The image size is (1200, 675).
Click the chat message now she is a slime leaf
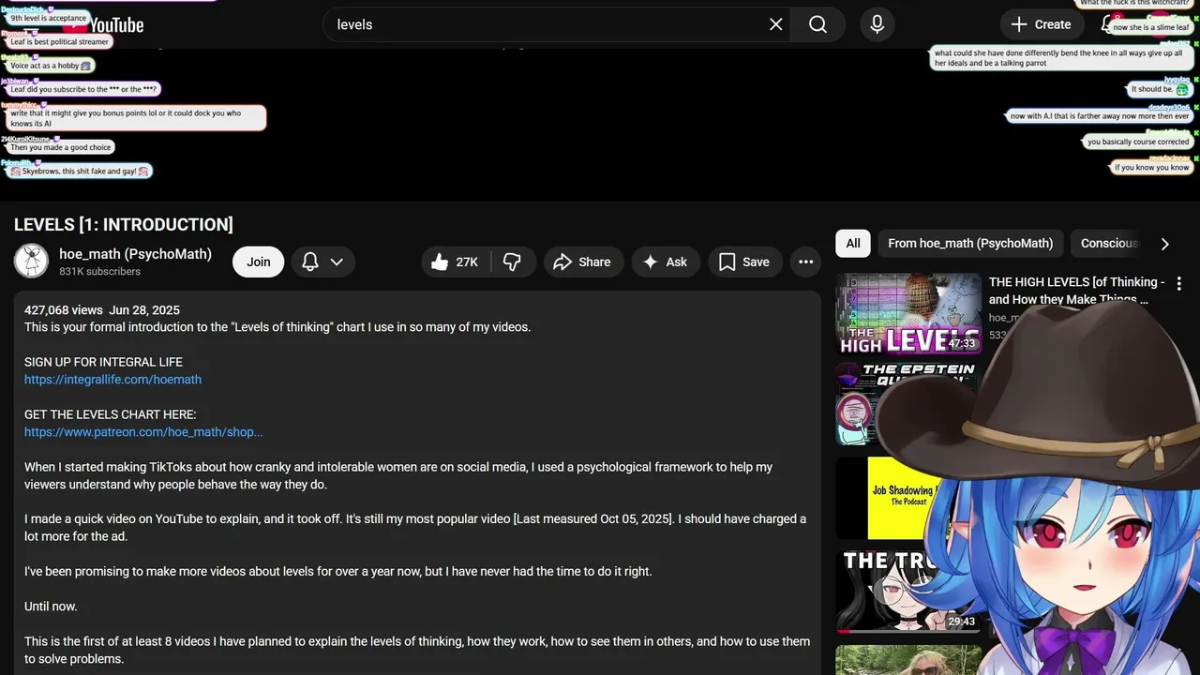tap(1150, 27)
